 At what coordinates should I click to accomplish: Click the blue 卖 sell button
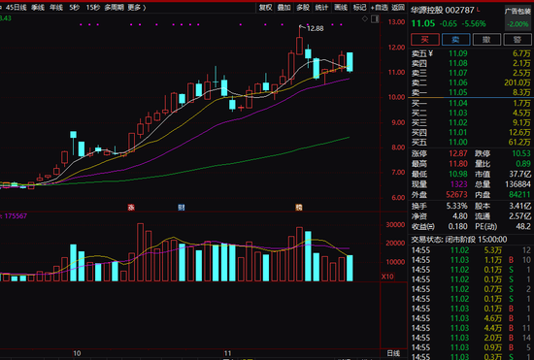tap(456, 40)
